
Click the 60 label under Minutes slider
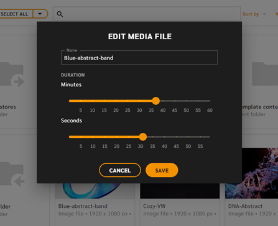pyautogui.click(x=210, y=111)
